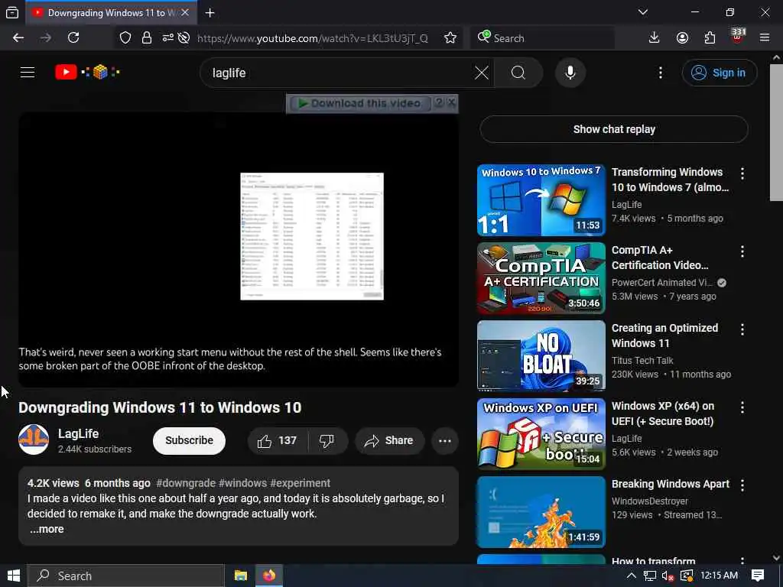The height and width of the screenshot is (587, 783).
Task: Click the muted volume tray icon
Action: 668,576
